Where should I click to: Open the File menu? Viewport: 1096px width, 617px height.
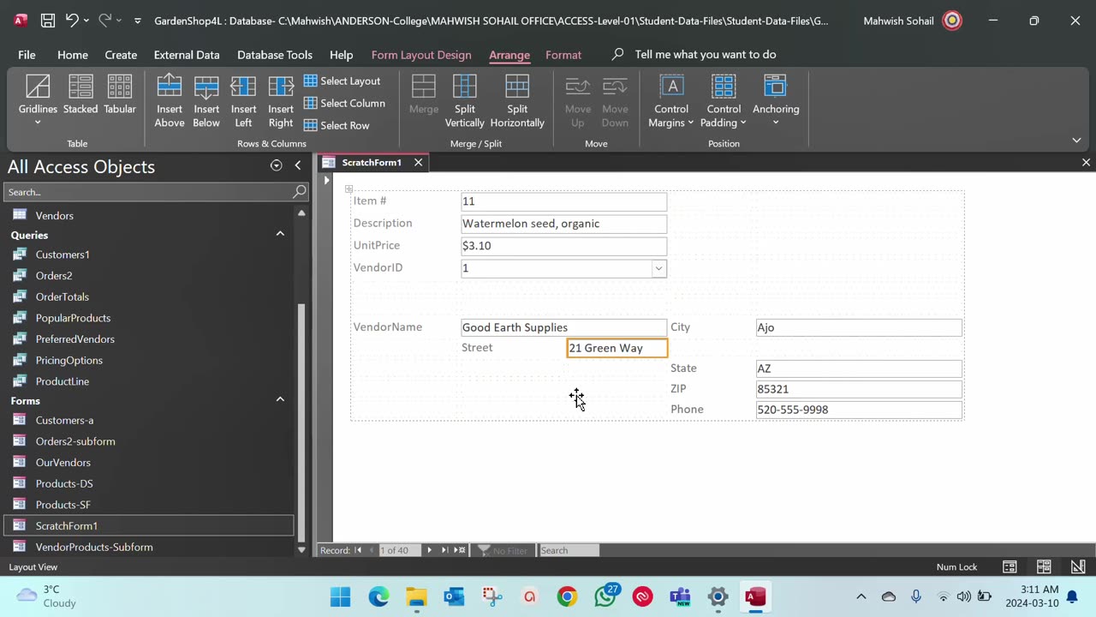27,54
